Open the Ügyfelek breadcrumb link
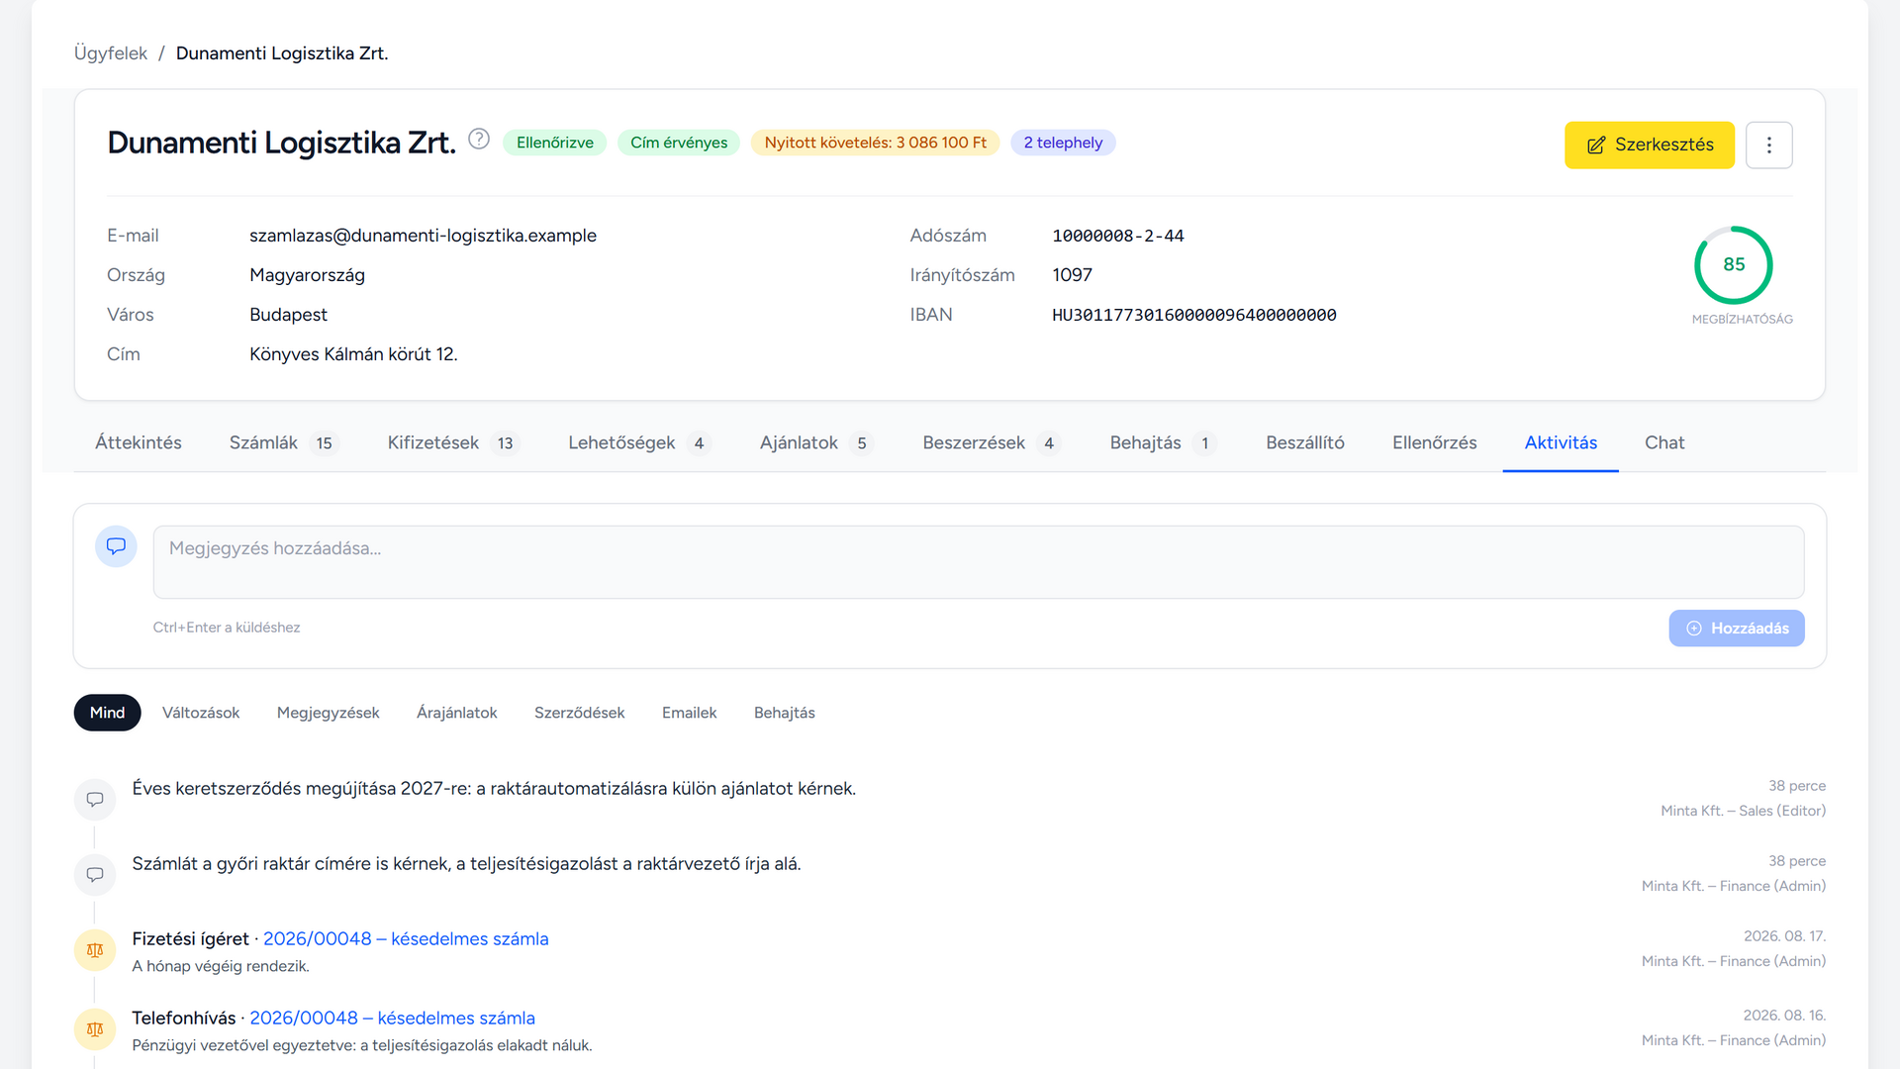Screen dimensions: 1900x1069 click(111, 53)
